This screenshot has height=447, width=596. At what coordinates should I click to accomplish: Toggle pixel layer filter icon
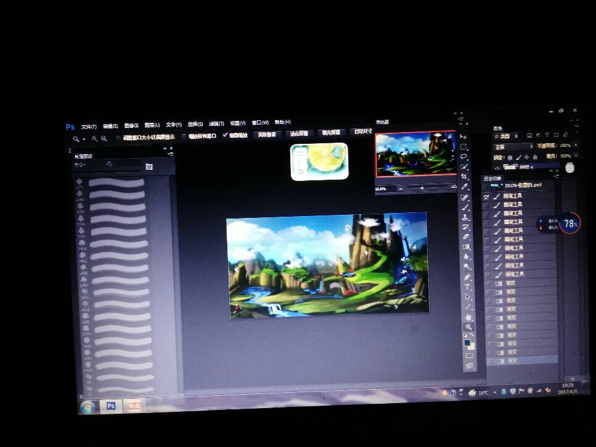coord(529,135)
